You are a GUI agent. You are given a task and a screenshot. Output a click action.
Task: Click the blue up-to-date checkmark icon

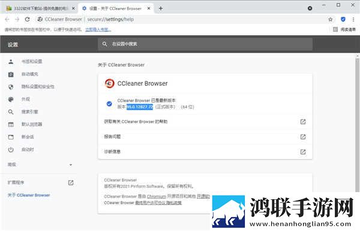pyautogui.click(x=109, y=104)
